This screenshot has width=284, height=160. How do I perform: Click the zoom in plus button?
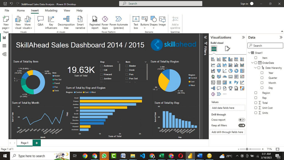[x=263, y=149]
